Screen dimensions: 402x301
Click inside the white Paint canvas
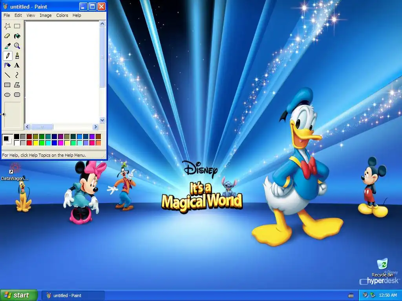pos(62,72)
